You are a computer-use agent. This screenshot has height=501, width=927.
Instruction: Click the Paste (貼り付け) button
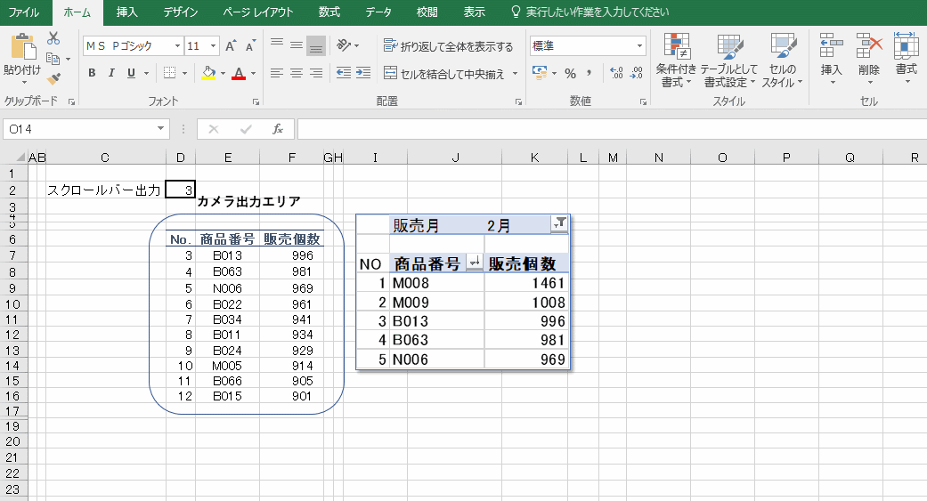21,55
